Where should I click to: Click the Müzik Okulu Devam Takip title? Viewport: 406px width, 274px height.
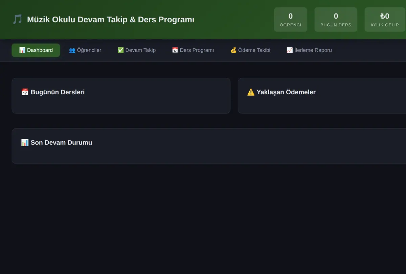point(111,20)
